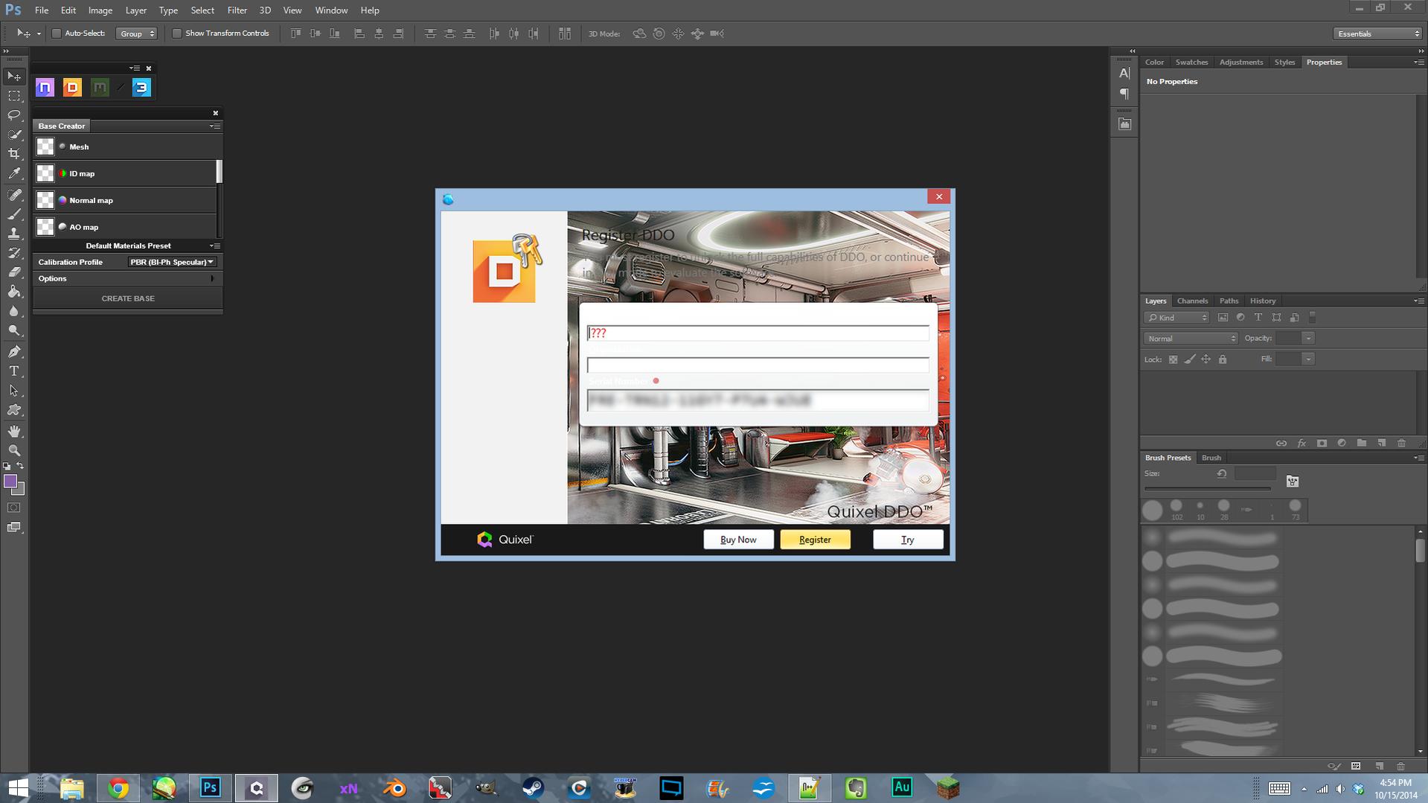This screenshot has height=803, width=1428.
Task: Launch Megascans from Quixel Suite bar
Action: (x=100, y=88)
